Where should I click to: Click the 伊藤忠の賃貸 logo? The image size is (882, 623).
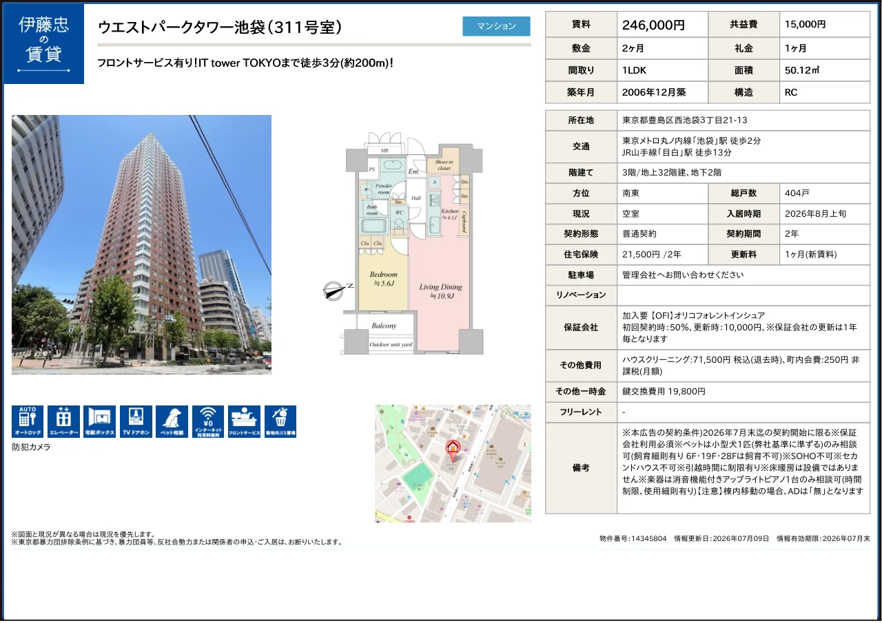(44, 44)
